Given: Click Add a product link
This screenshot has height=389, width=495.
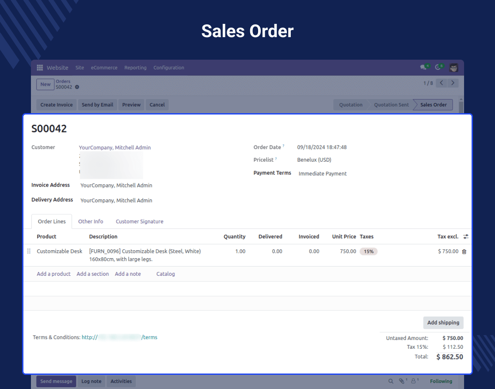Looking at the screenshot, I should coord(53,274).
